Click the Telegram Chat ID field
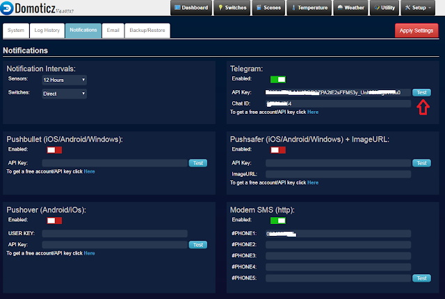Screen dimensions: 445x299 [x=338, y=103]
